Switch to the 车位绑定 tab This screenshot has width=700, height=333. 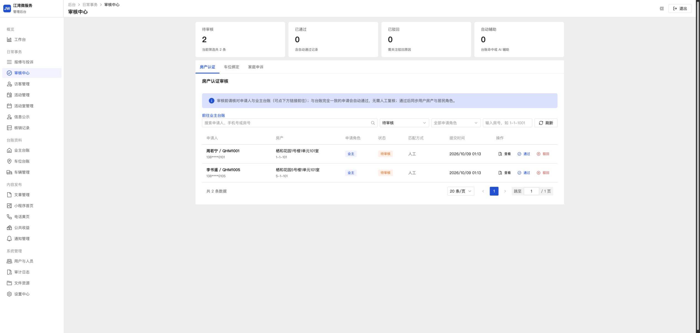(x=231, y=67)
